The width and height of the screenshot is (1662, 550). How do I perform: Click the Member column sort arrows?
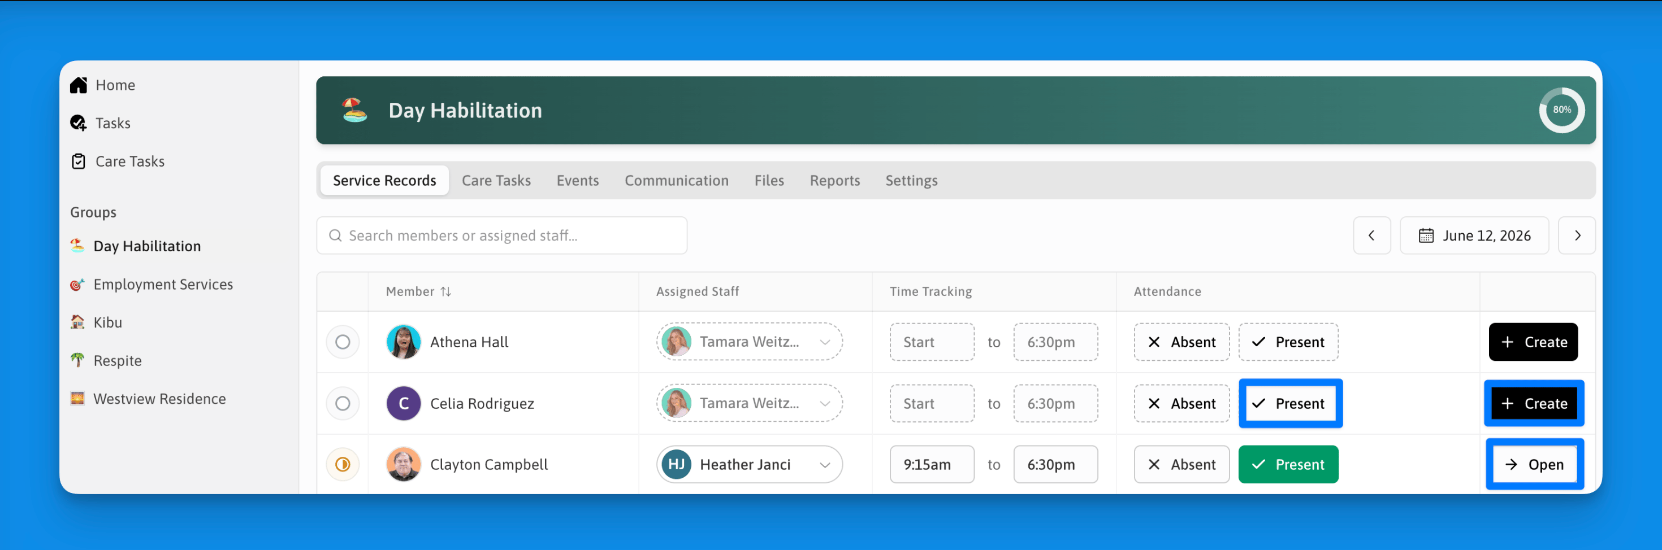446,291
